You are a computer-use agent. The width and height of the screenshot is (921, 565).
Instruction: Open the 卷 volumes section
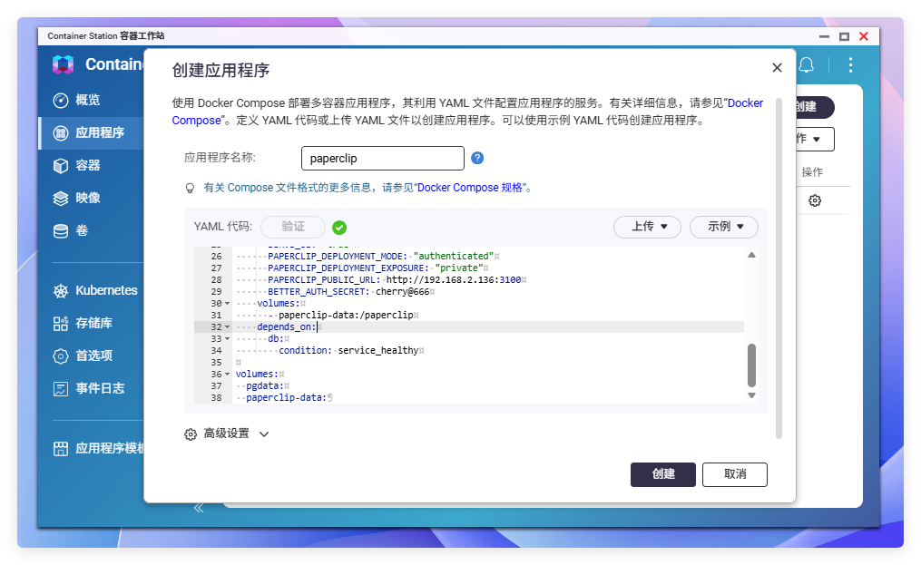pos(83,231)
